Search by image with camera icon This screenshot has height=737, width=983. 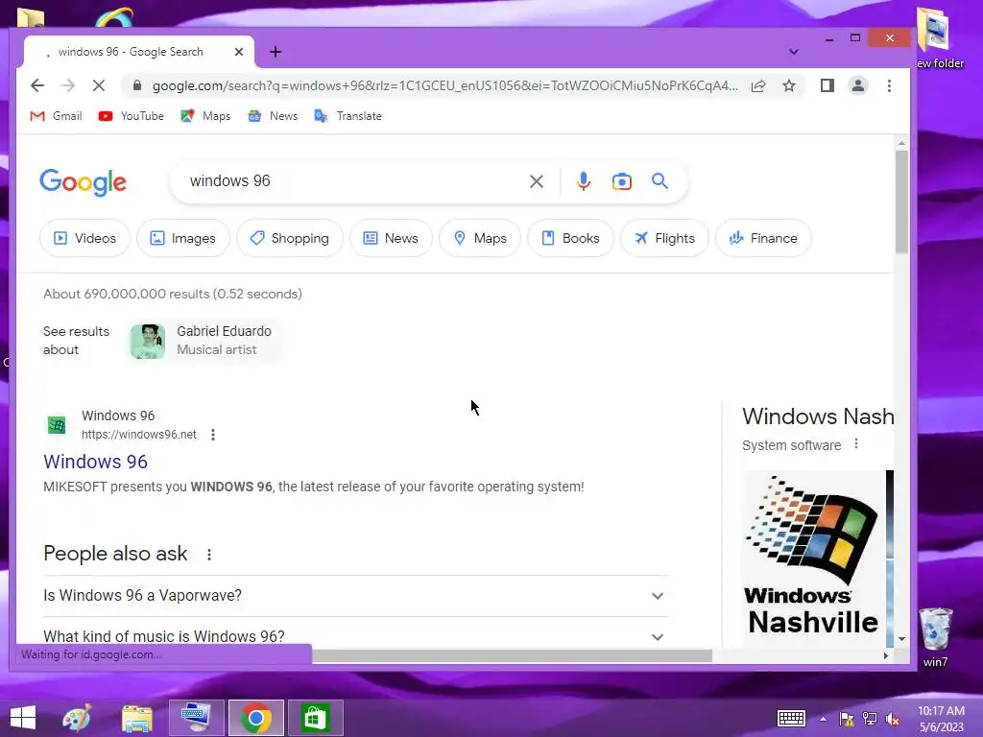point(622,181)
